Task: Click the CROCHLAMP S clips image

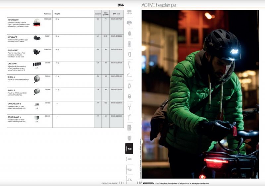Action: click(37, 105)
